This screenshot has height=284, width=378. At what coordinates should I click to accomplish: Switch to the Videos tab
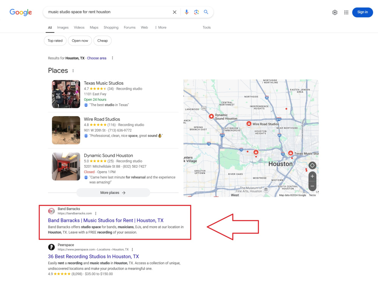pyautogui.click(x=79, y=28)
